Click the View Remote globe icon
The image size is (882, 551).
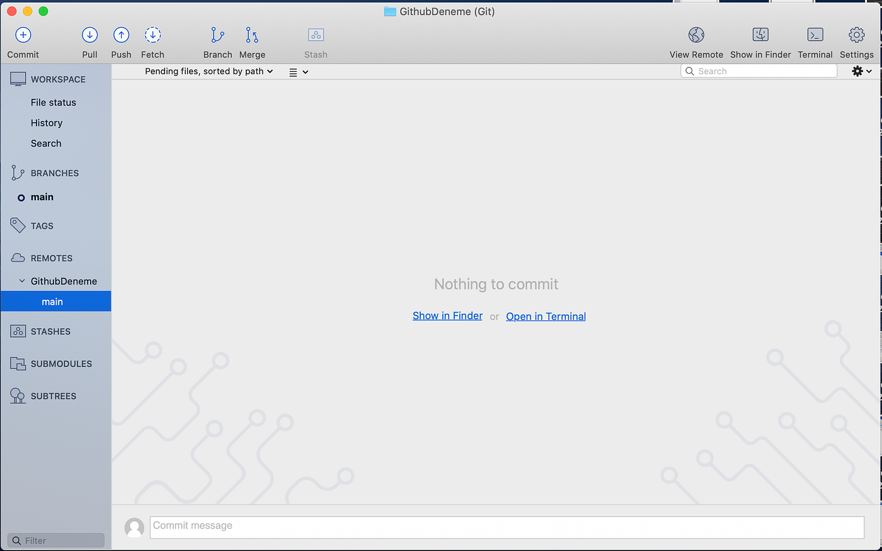(696, 35)
